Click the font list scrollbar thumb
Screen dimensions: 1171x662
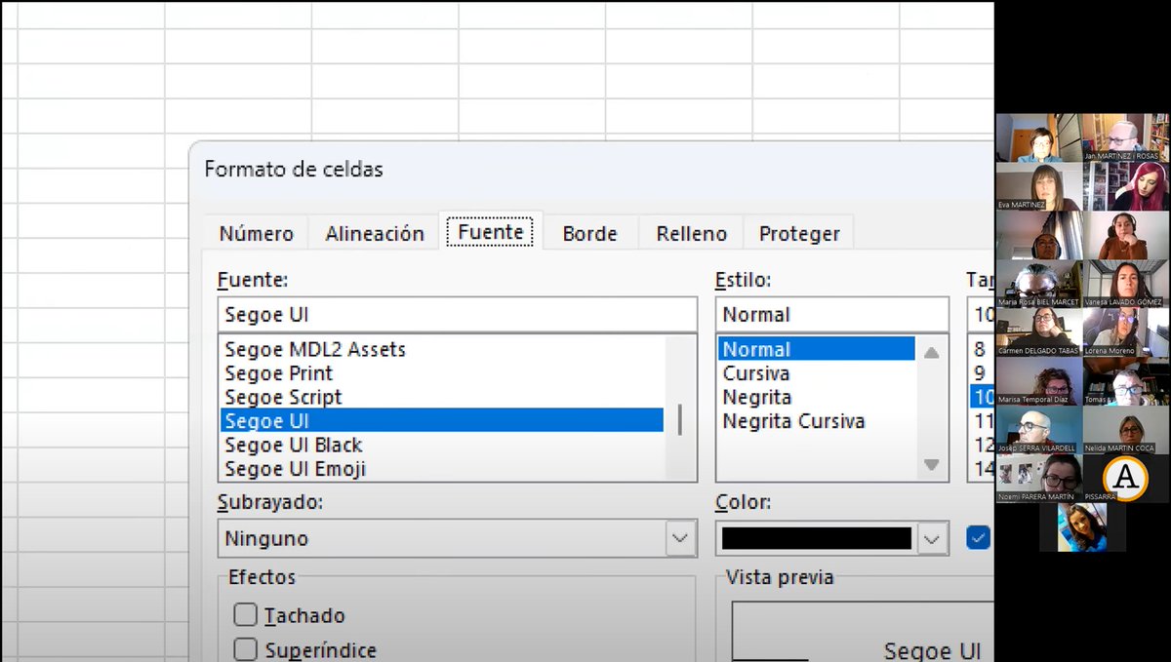pos(680,419)
